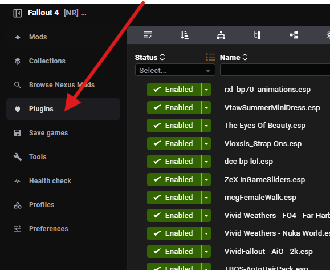Image resolution: width=330 pixels, height=270 pixels.
Task: Toggle Enabled for Vivid Weathers - Nuka World plugin
Action: coord(174,233)
